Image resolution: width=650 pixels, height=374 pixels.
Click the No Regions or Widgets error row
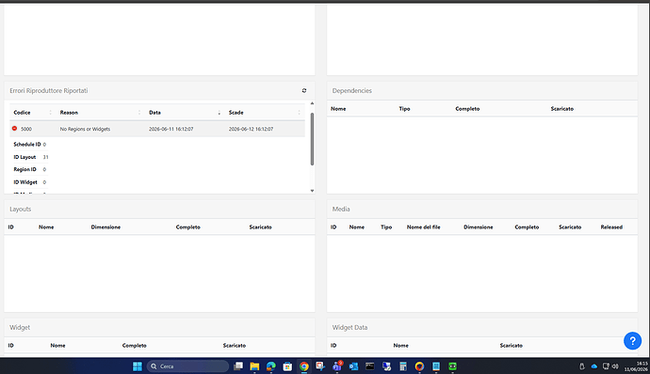(157, 129)
